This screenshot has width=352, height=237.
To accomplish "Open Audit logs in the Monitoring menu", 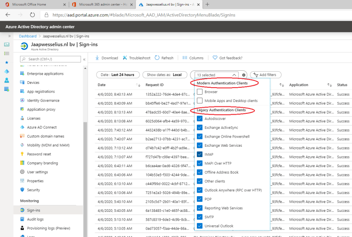I will 35,219.
